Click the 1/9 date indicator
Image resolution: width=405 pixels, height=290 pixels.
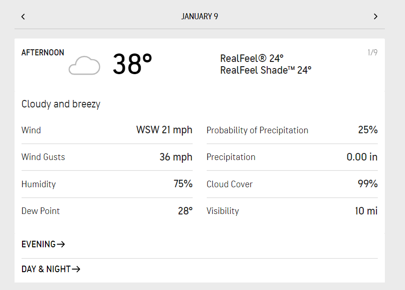pos(373,53)
